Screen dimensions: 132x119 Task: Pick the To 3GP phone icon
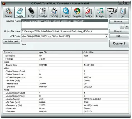point(31,12)
